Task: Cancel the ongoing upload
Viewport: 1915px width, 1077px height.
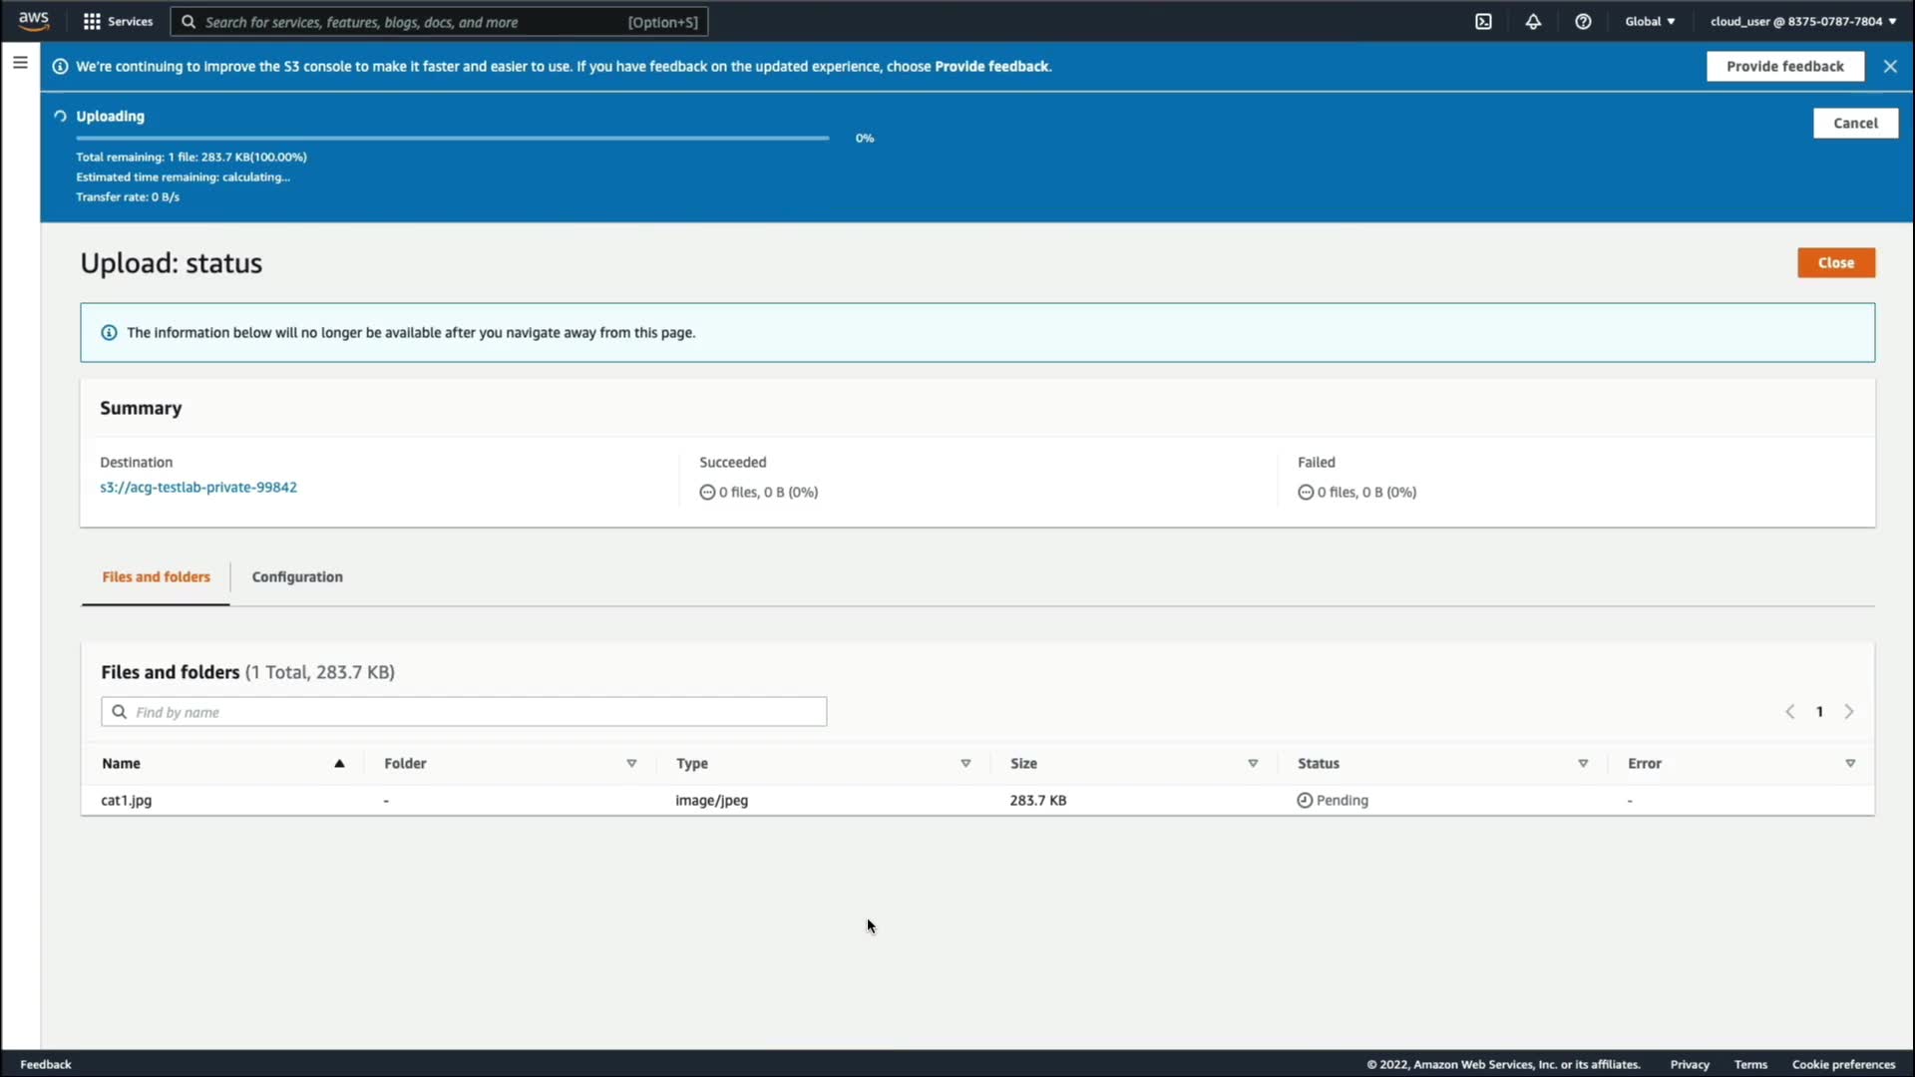Action: click(x=1855, y=123)
